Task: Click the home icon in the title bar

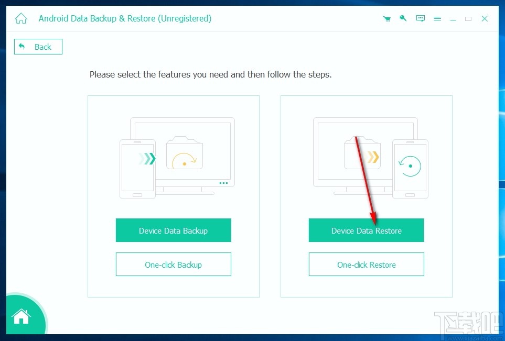Action: pyautogui.click(x=21, y=18)
